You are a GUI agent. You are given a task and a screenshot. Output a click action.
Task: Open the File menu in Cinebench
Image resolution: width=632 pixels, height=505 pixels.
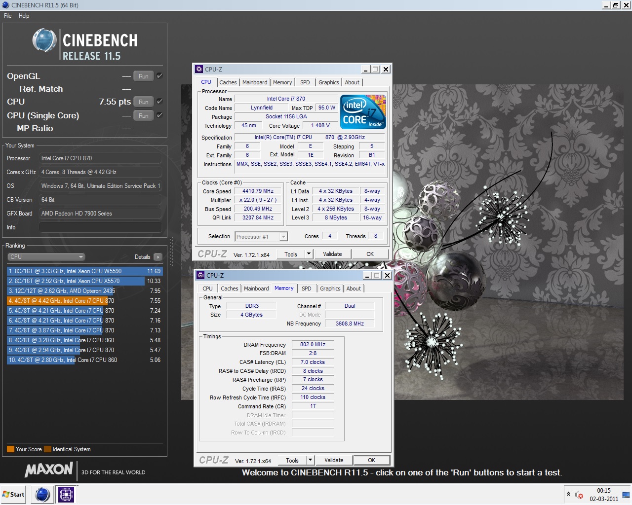[8, 16]
